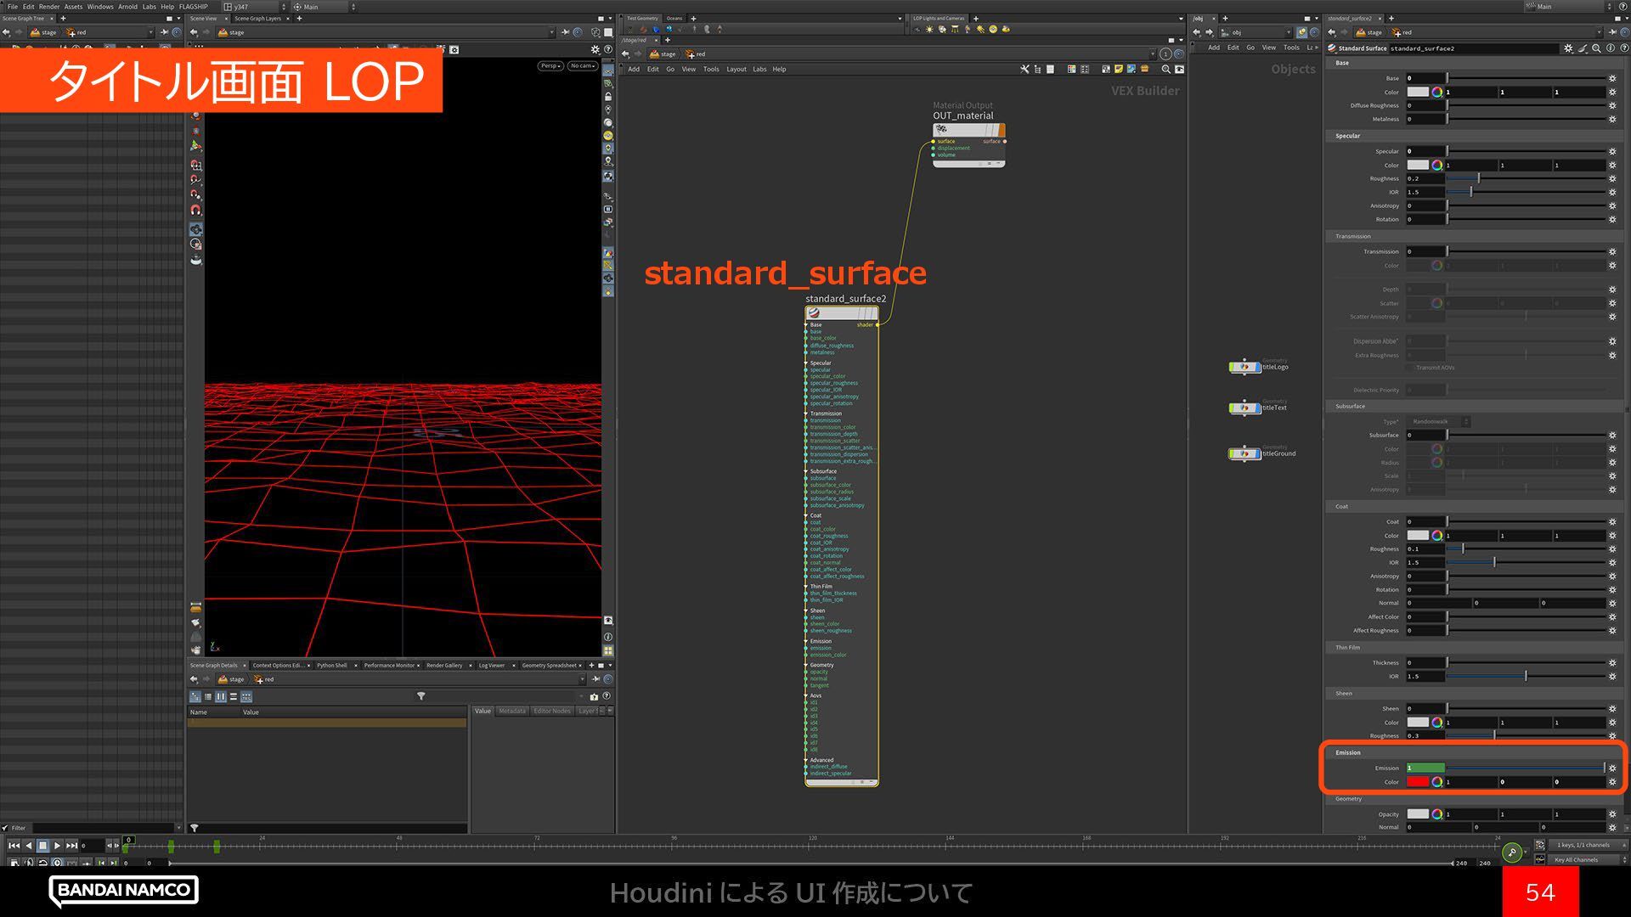Open Layout menu in network editor
The width and height of the screenshot is (1631, 917).
736,70
